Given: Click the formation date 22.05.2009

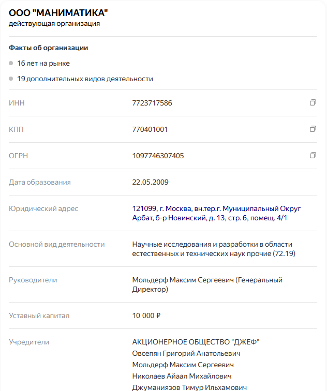Looking at the screenshot, I should [x=150, y=182].
